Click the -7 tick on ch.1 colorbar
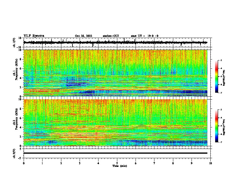This screenshot has height=183, width=237. point(221,93)
